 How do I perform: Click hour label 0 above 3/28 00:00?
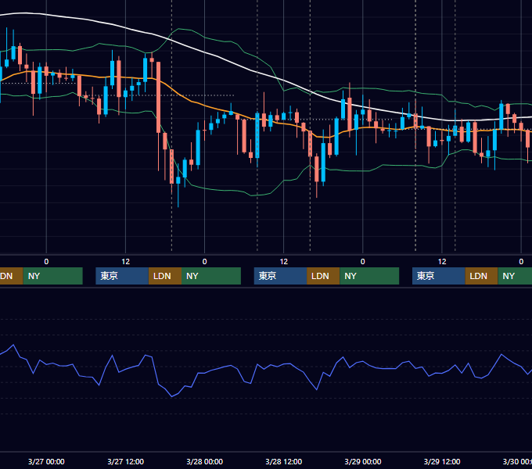[205, 262]
